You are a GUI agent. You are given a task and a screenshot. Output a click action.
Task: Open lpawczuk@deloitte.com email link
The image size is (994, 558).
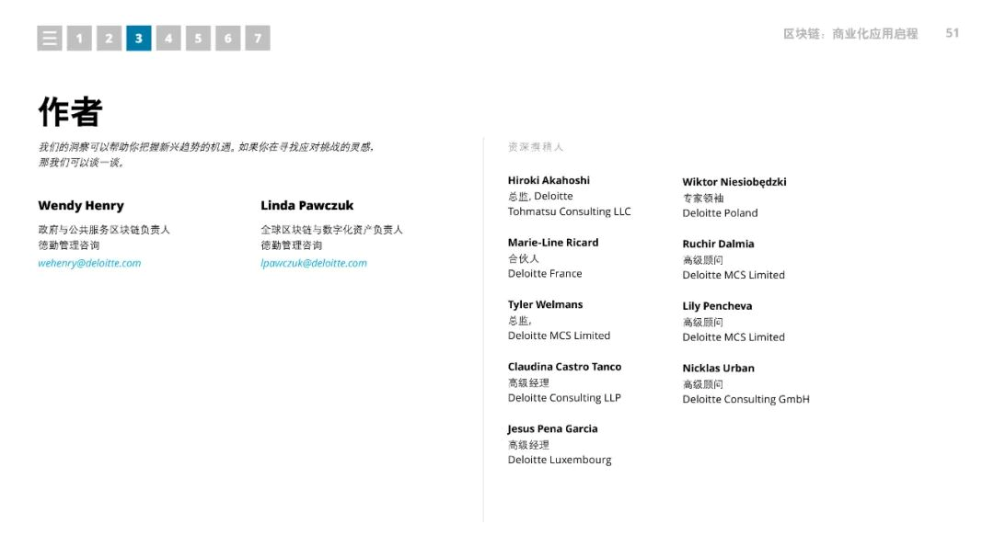pyautogui.click(x=314, y=263)
